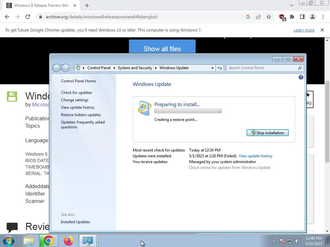This screenshot has width=330, height=247.
Task: Click the green floppy software icon
Action: pyautogui.click(x=12, y=96)
